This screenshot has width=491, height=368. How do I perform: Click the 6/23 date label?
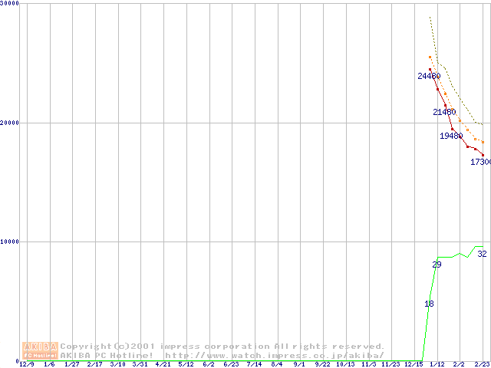tap(231, 365)
